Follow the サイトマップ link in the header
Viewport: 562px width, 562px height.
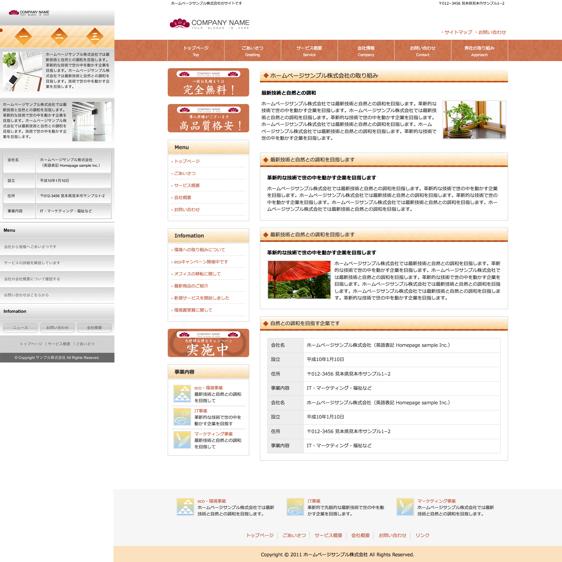pos(458,32)
